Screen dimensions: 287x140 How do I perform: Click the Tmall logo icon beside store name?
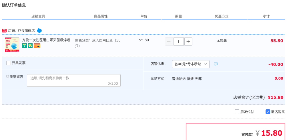click(x=4, y=31)
